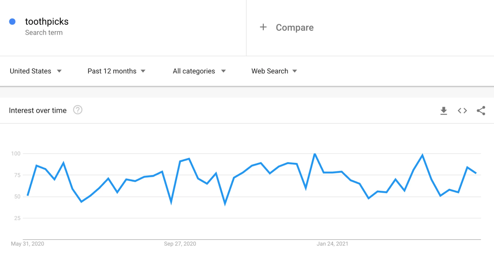Click the 100 value axis label

click(16, 153)
